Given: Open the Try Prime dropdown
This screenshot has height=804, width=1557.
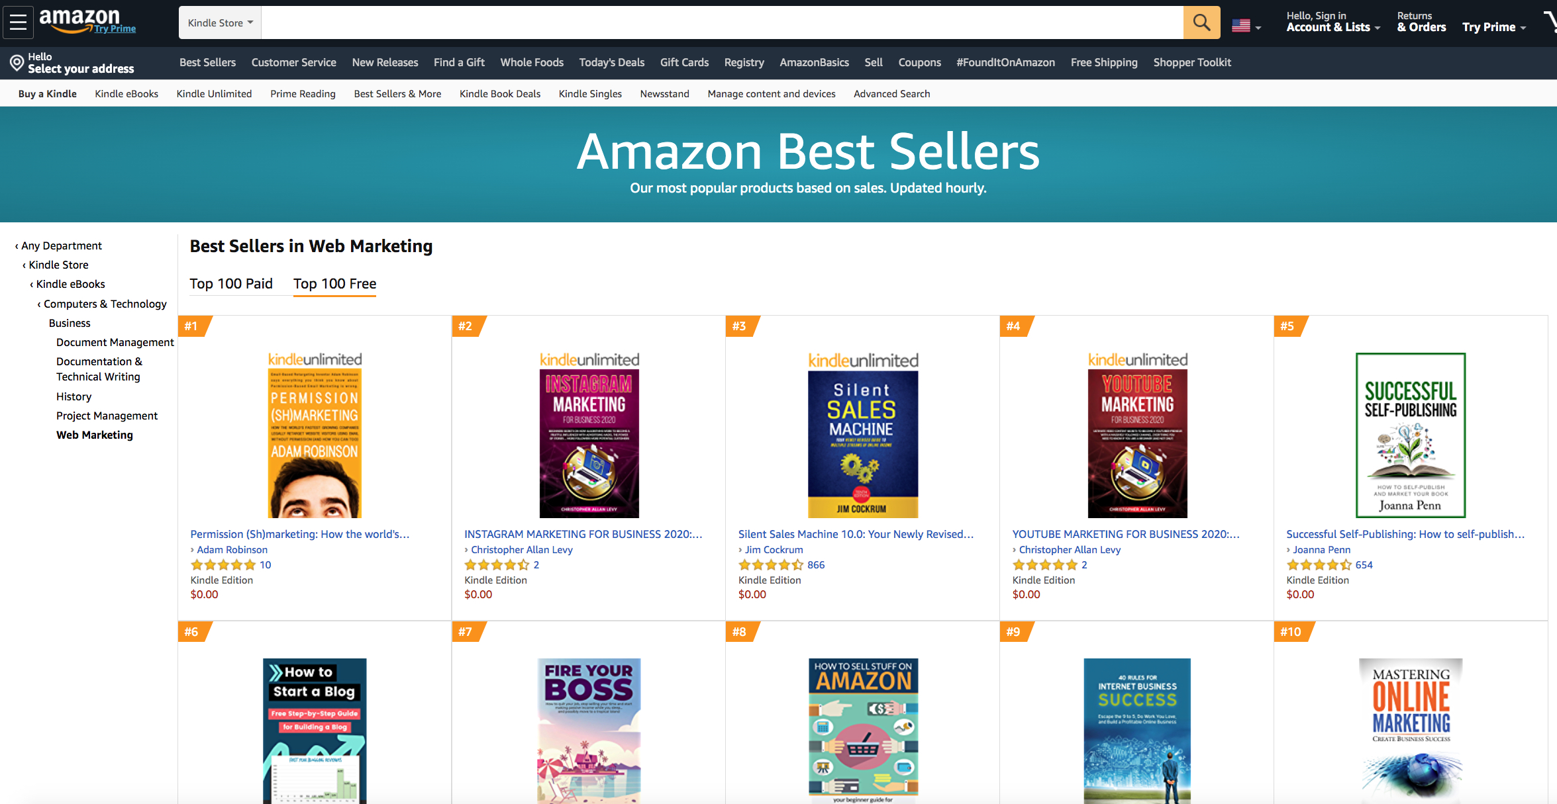Looking at the screenshot, I should tap(1494, 27).
